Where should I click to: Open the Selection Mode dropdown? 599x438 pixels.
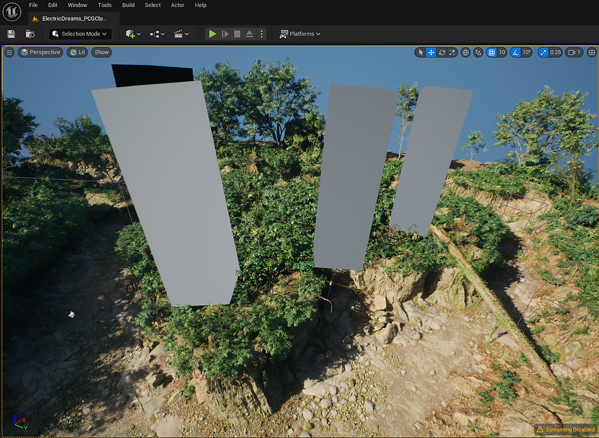tap(80, 34)
